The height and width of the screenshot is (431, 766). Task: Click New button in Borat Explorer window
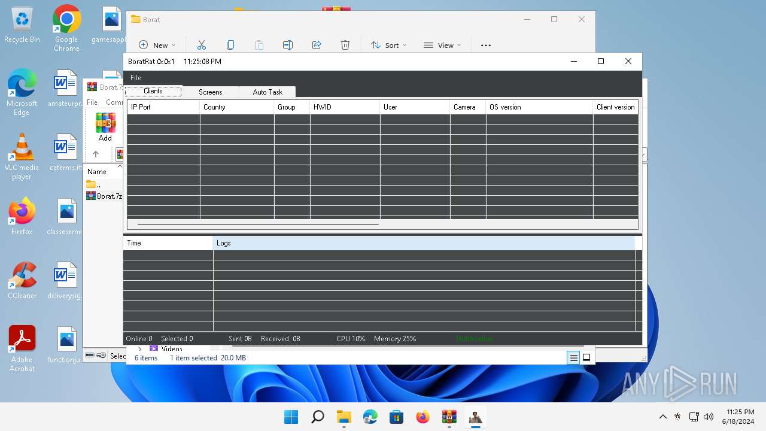[x=157, y=45]
